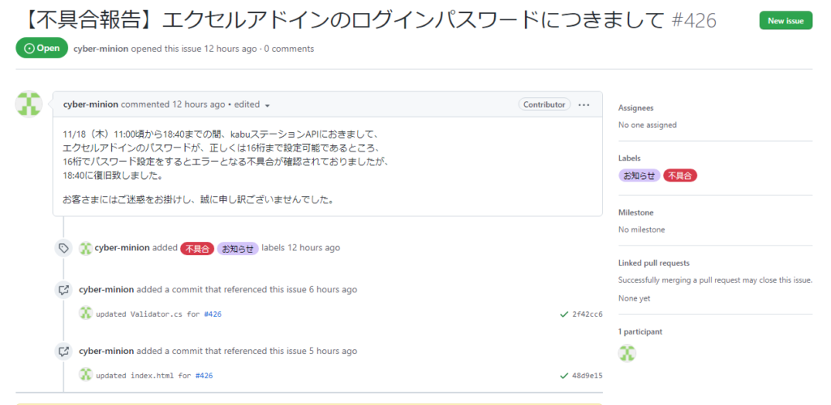The height and width of the screenshot is (405, 831).
Task: Click the large cyber-minion avatar beside the comment
Action: click(29, 104)
